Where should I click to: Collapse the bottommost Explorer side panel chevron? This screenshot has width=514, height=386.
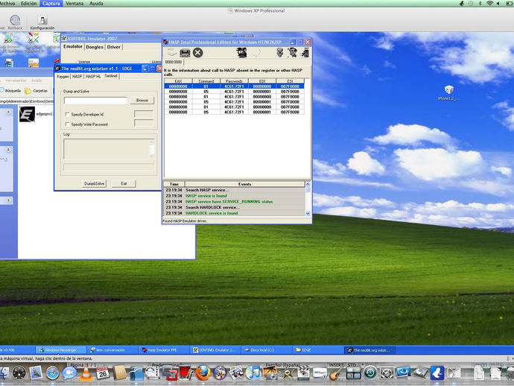pyautogui.click(x=8, y=200)
